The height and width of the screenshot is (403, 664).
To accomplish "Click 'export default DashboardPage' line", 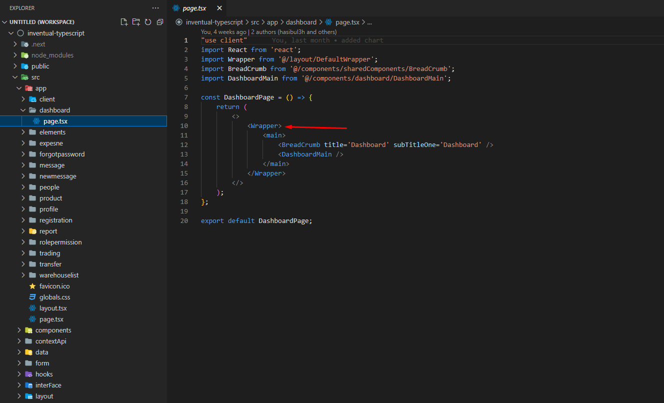I will (x=256, y=221).
